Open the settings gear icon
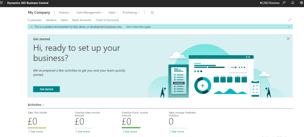The height and width of the screenshot is (137, 304). click(301, 3)
